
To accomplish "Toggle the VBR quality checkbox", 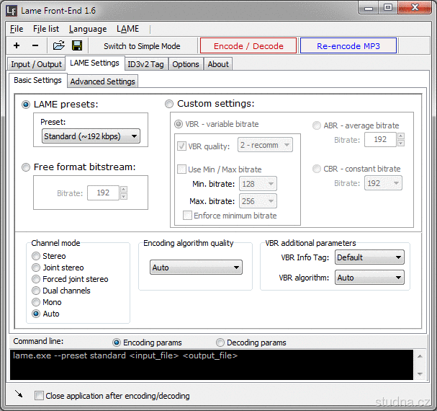I will tap(181, 146).
